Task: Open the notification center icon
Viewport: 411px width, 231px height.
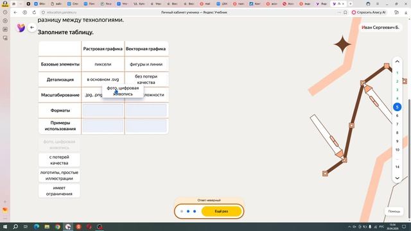Action: [x=404, y=227]
